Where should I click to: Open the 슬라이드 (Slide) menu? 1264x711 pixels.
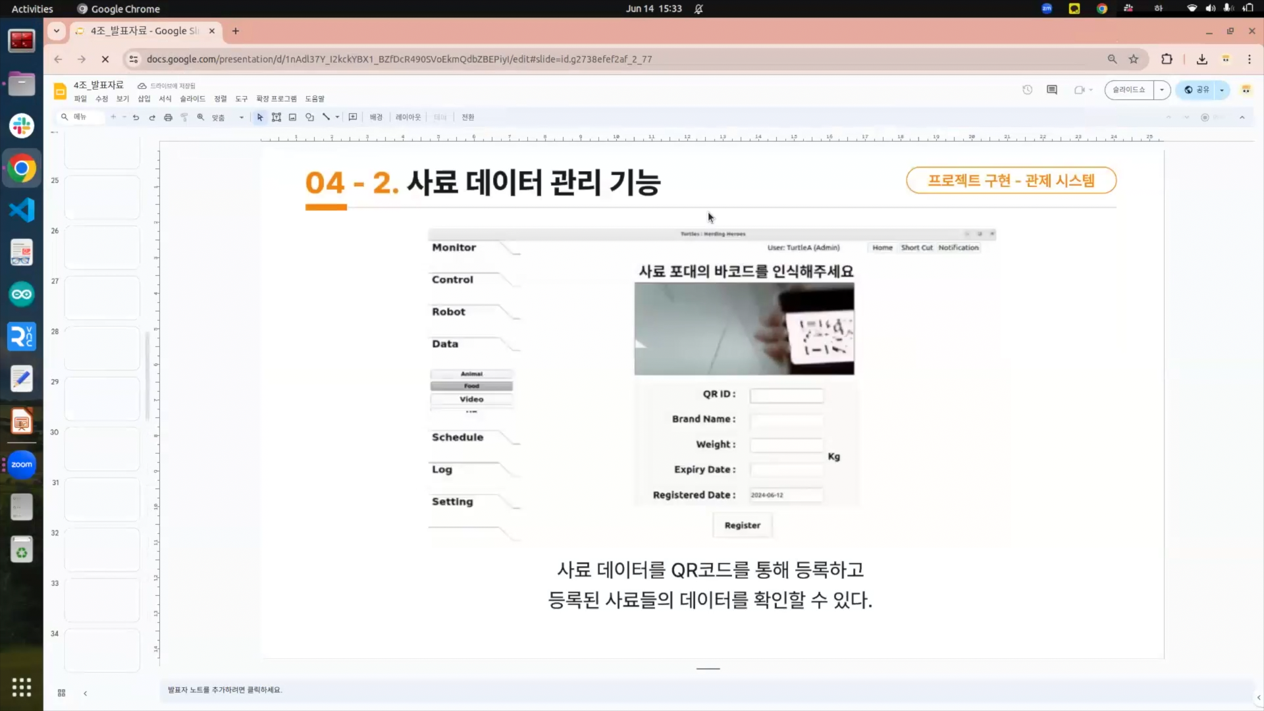tap(192, 99)
